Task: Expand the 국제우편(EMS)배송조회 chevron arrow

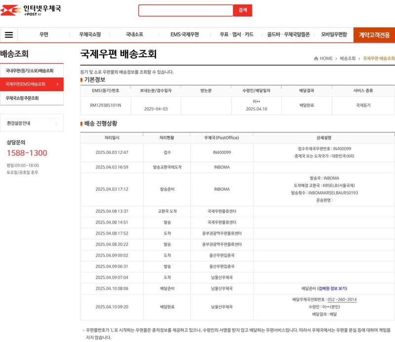Action: click(x=57, y=84)
